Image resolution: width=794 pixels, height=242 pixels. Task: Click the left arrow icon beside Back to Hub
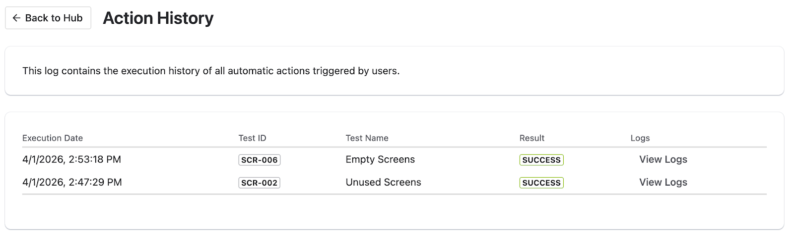16,18
